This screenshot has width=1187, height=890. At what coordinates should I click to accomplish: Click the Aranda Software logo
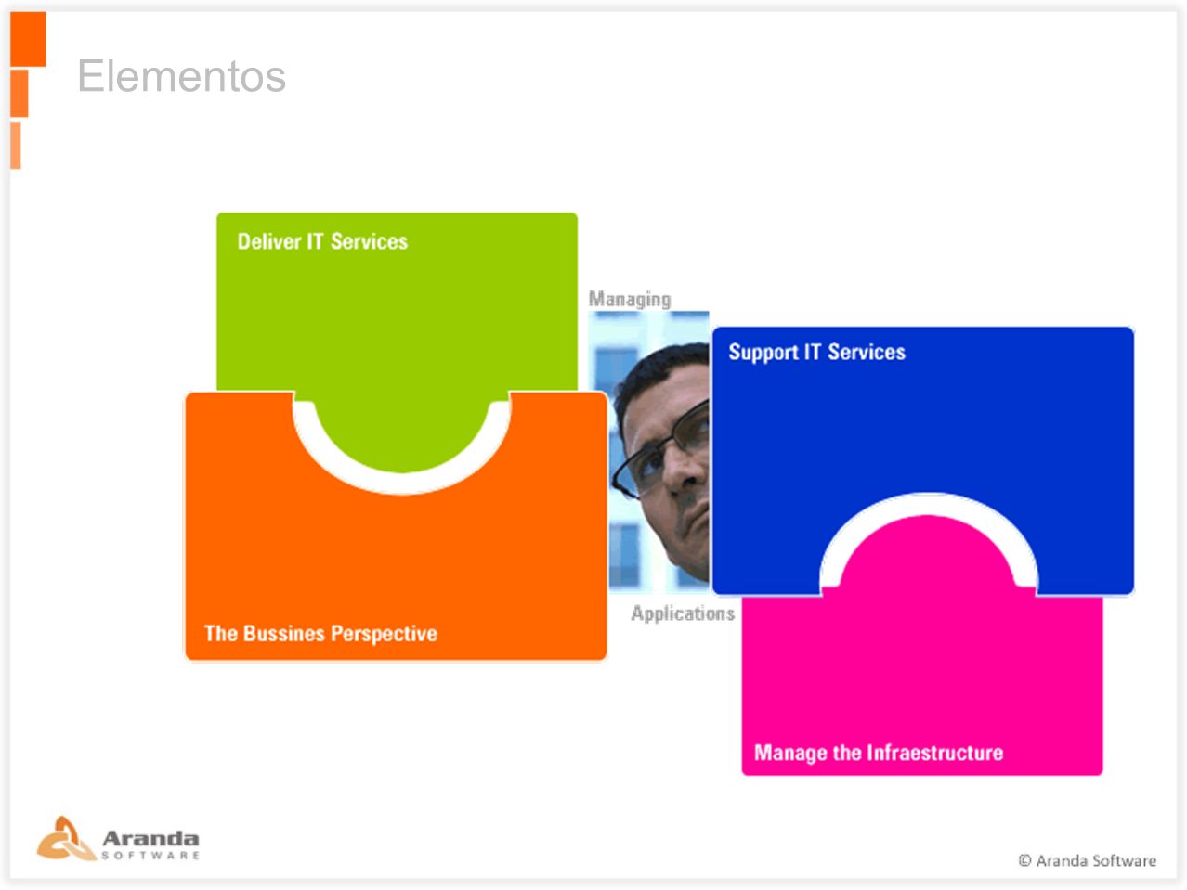point(118,839)
